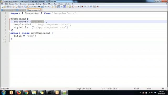This screenshot has height=95, width=168.
Task: Close the app.component.ts tab
Action: pos(41,10)
